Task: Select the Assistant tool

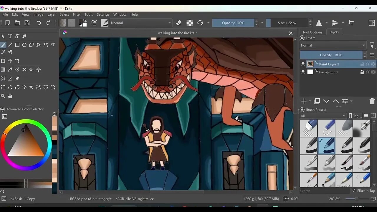Action: [3, 79]
